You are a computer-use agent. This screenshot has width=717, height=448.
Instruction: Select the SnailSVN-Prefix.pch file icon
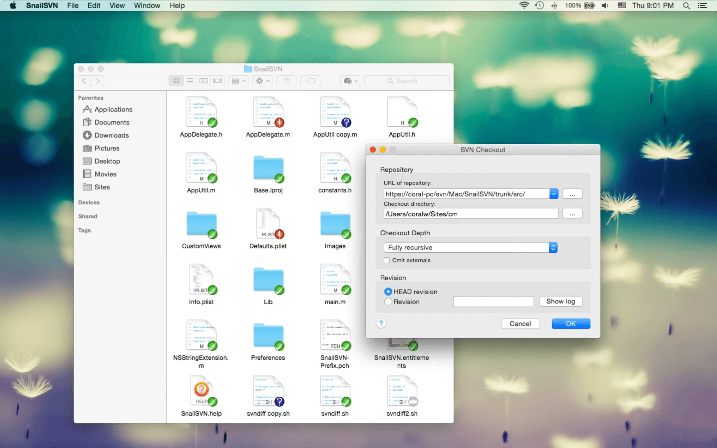point(335,335)
